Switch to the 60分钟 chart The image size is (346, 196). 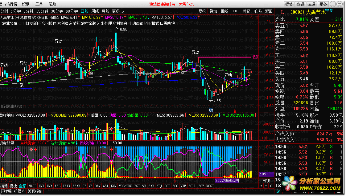click(x=72, y=11)
